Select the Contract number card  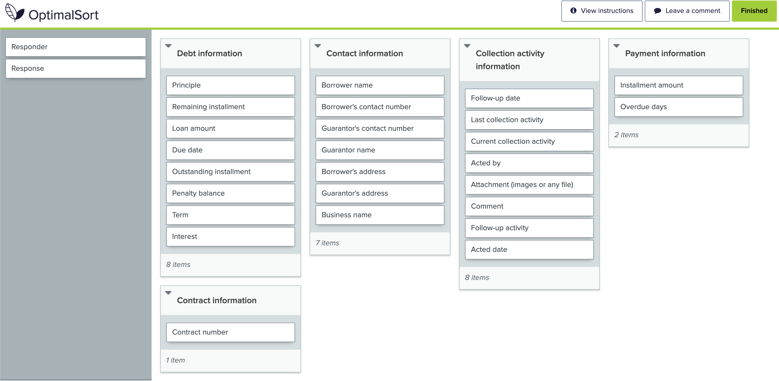(230, 332)
